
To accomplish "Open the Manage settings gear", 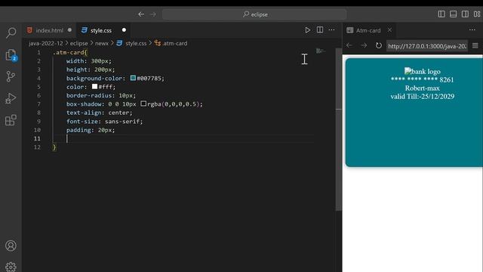I will point(11,267).
